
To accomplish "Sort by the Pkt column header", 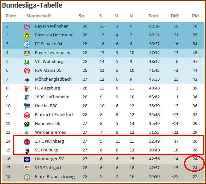I will click(x=196, y=16).
